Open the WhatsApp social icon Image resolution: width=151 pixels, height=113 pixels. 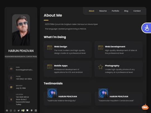(x=15, y=110)
